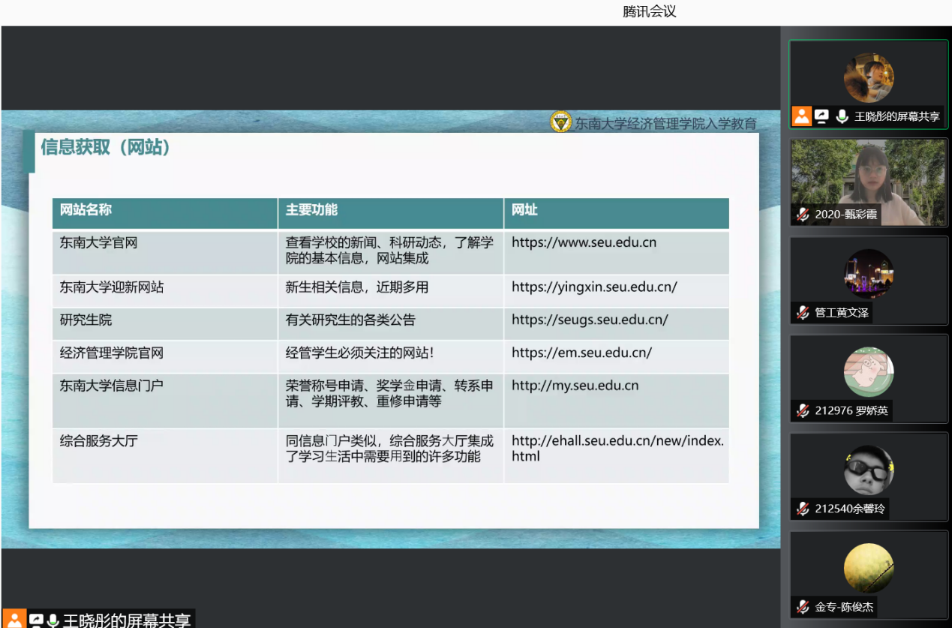The width and height of the screenshot is (952, 628).
Task: Click muted microphone icon beside 212976 罗娇英
Action: [x=803, y=411]
